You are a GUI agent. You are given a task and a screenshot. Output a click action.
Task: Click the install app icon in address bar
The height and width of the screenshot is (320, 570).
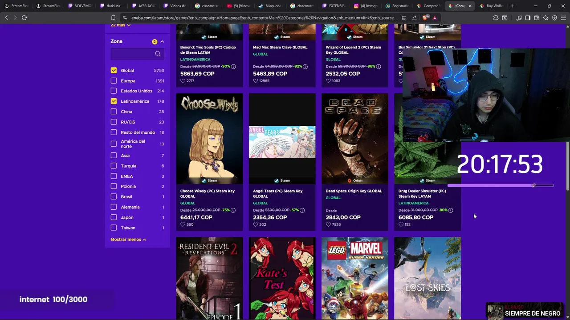pyautogui.click(x=404, y=18)
